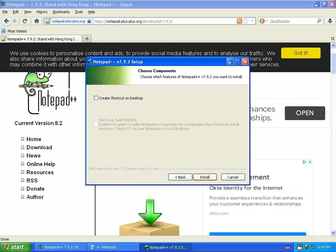Reload the page with refresh icon
Viewport: 336px width, 252px height.
(25, 21)
